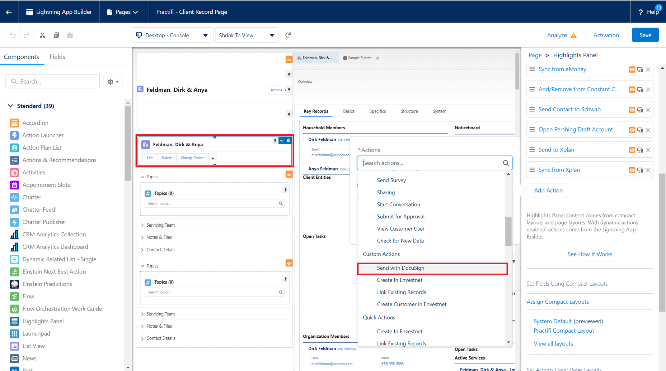
Task: Choose Send with DocuSign from actions list
Action: tap(432, 268)
